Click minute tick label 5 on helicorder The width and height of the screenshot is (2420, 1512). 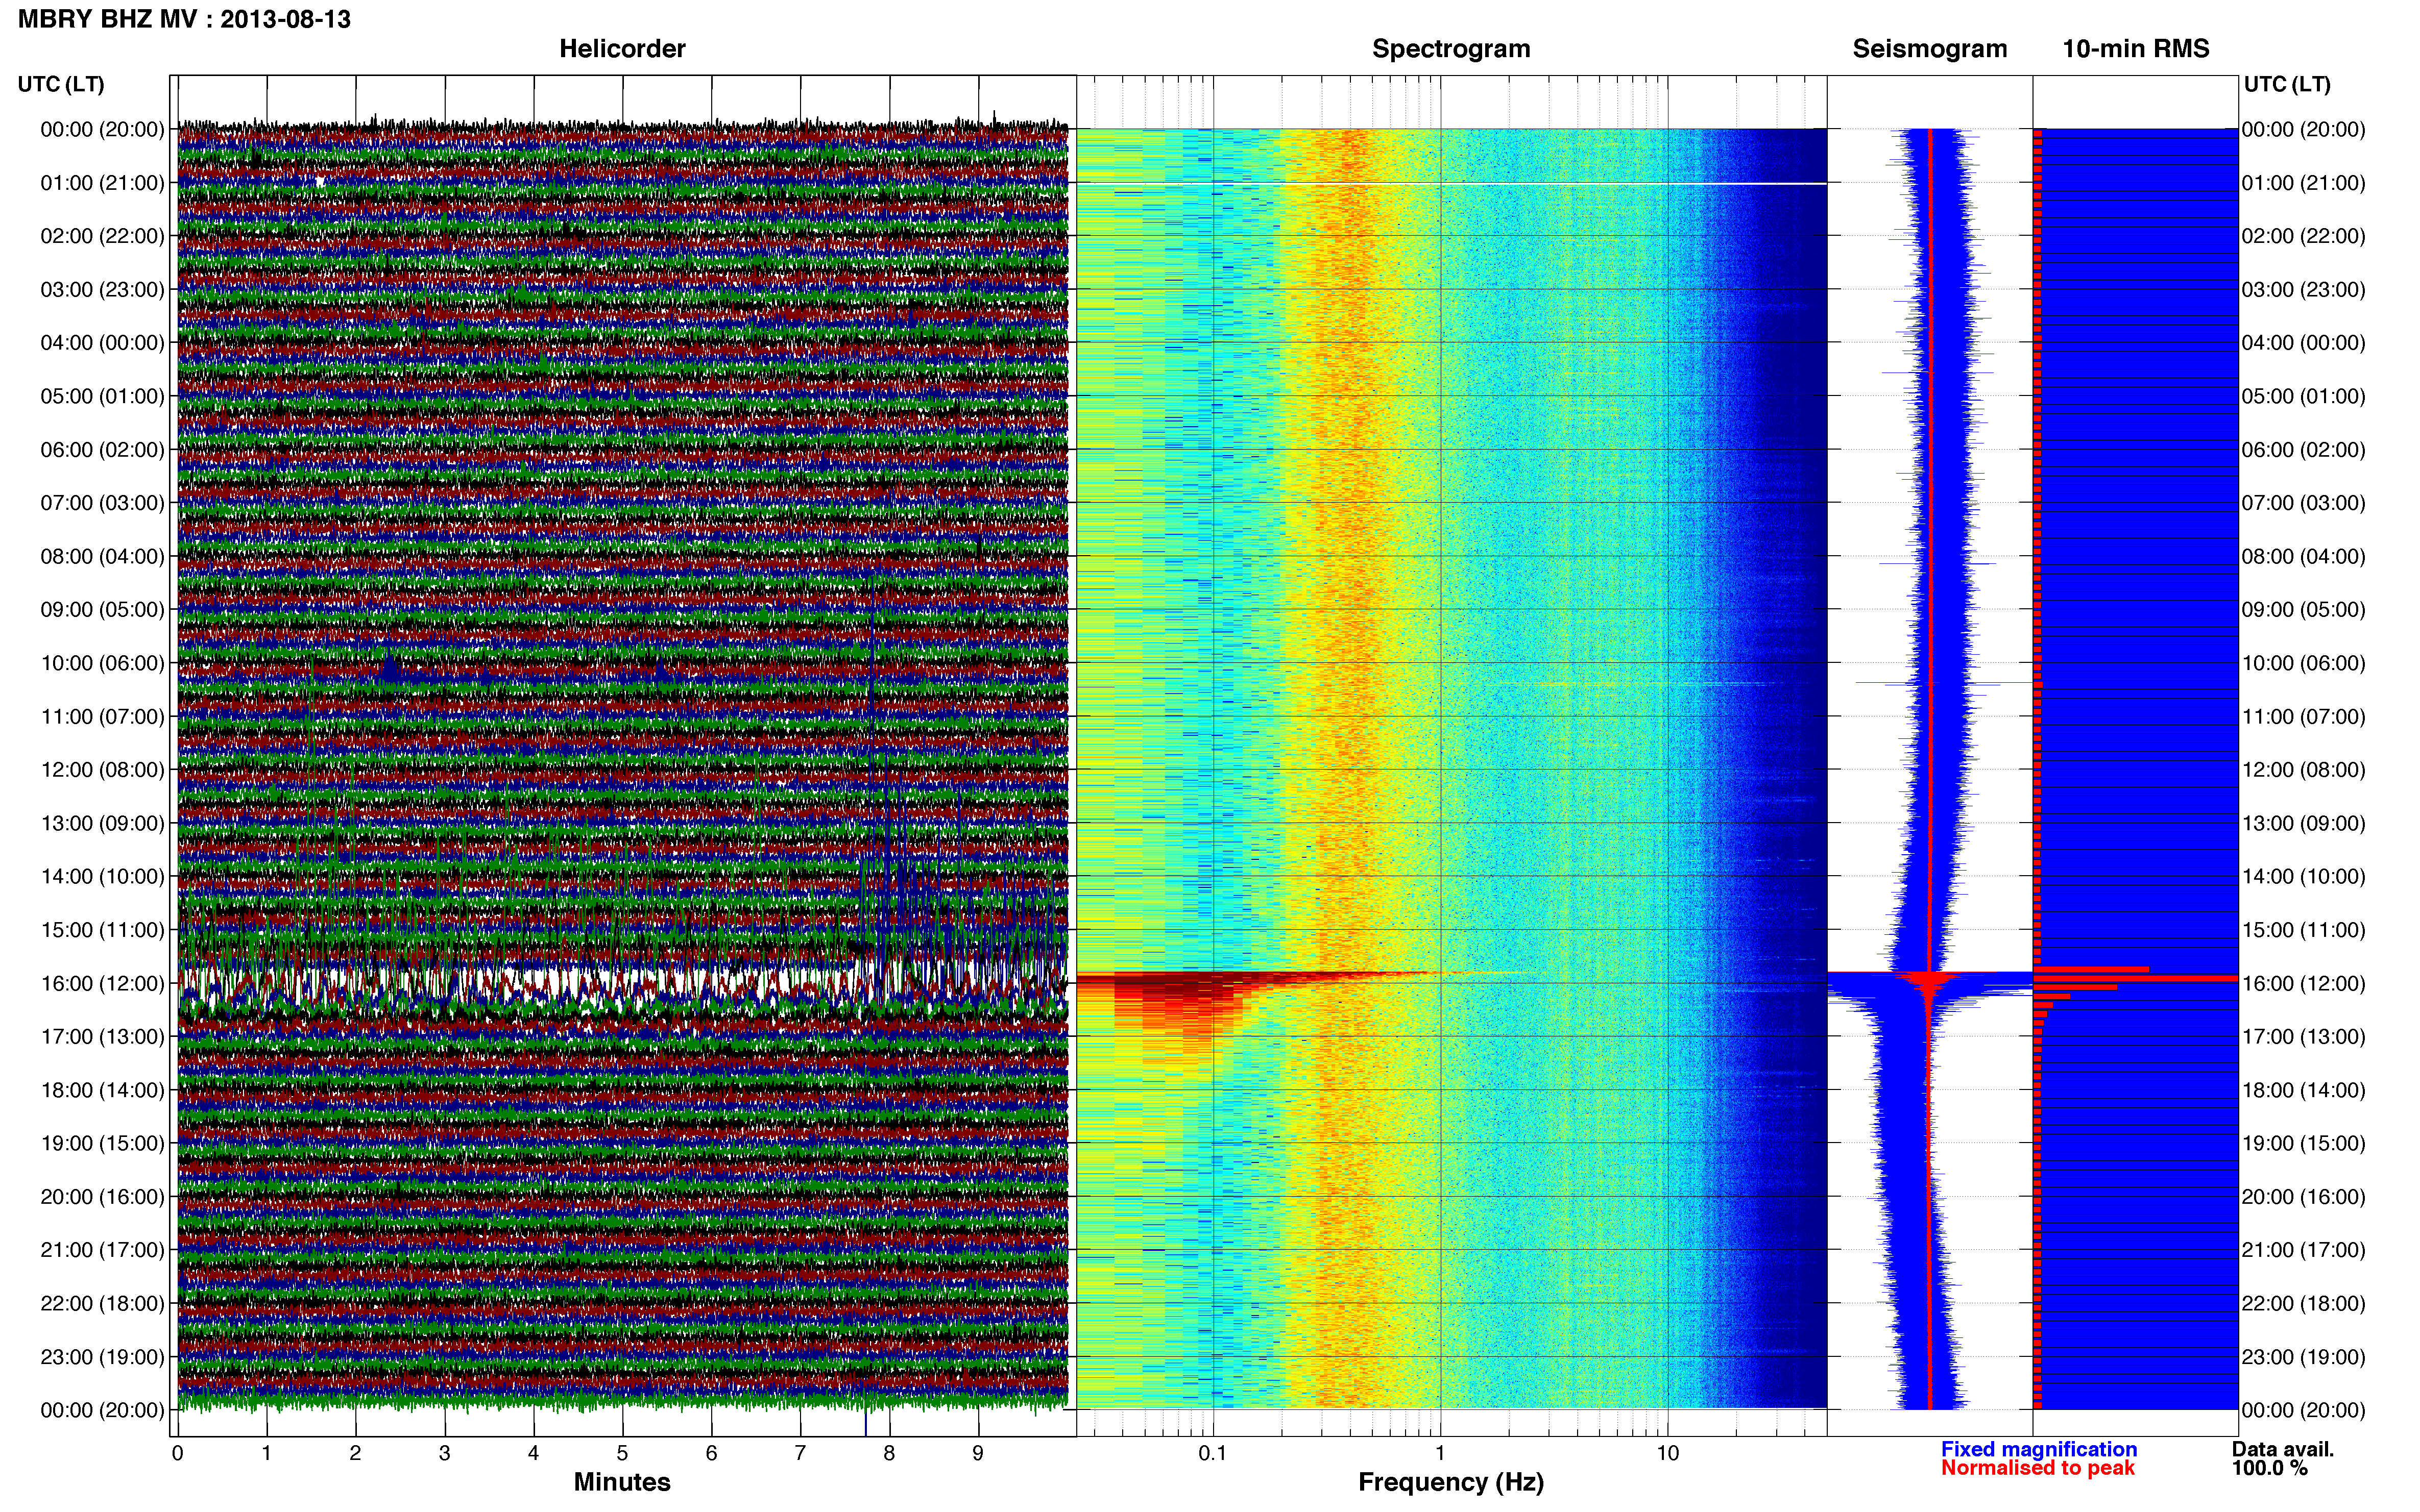pyautogui.click(x=622, y=1453)
